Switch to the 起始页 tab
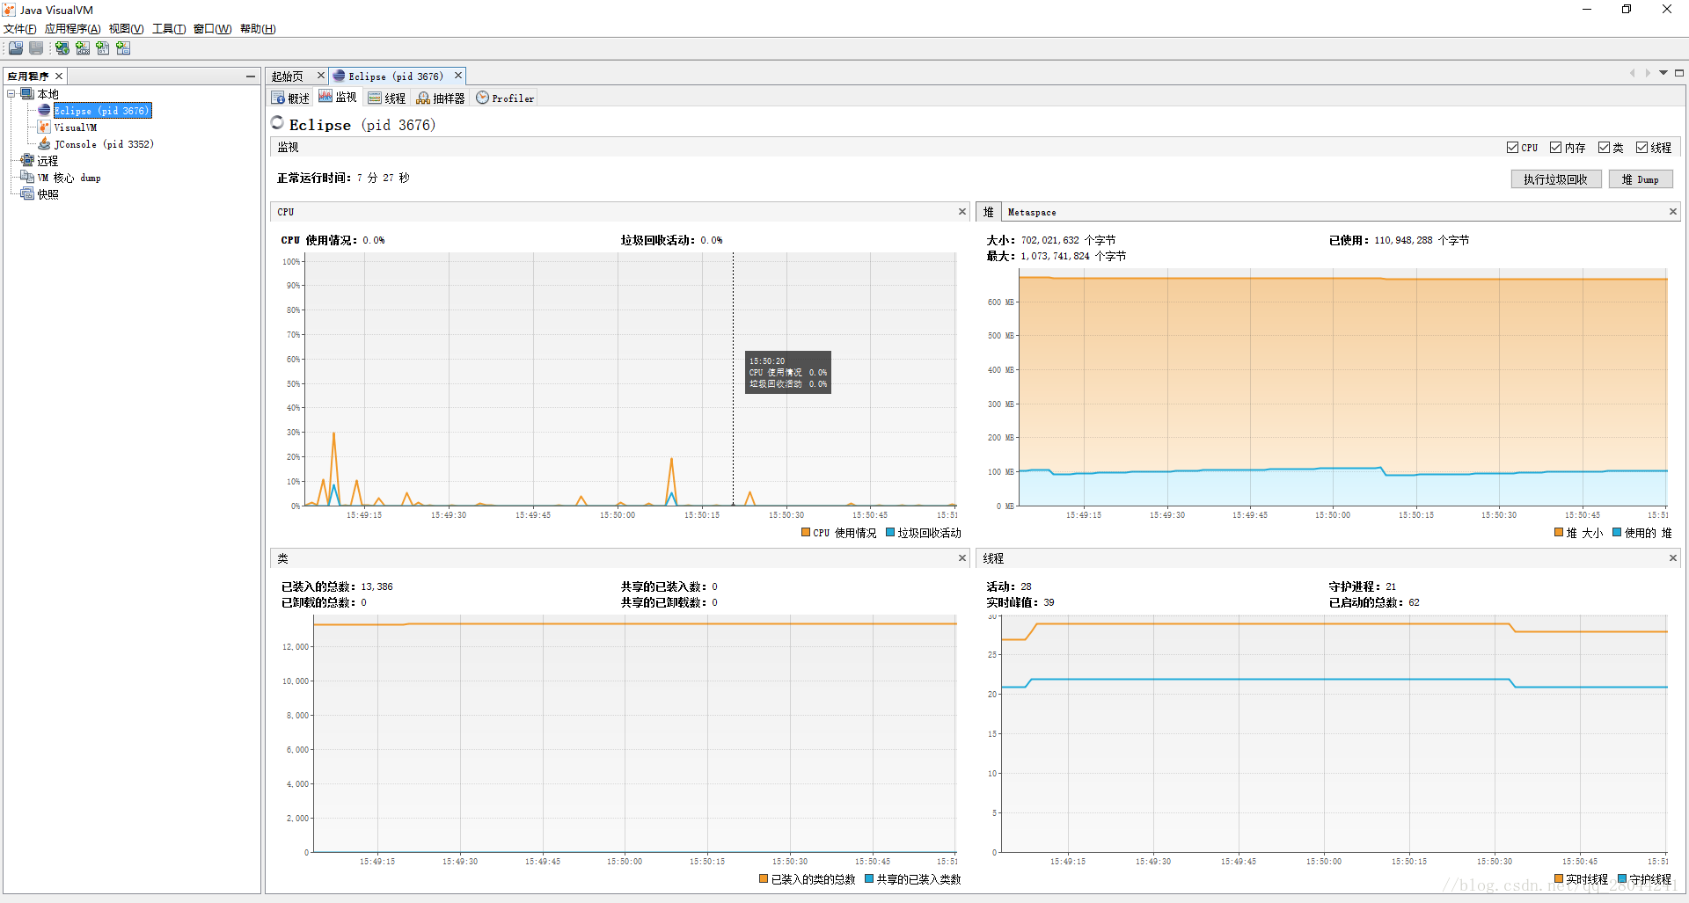 [x=288, y=76]
